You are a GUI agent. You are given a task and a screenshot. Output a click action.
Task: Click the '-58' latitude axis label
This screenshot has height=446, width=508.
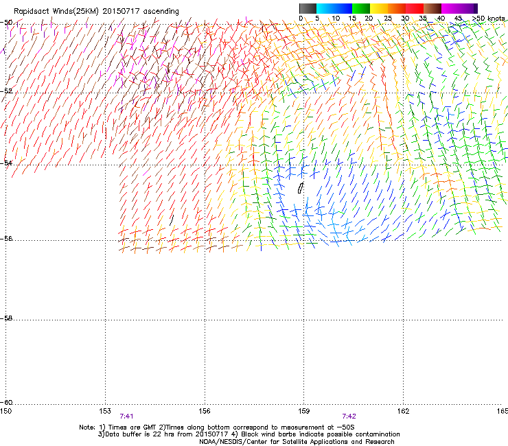(x=6, y=318)
